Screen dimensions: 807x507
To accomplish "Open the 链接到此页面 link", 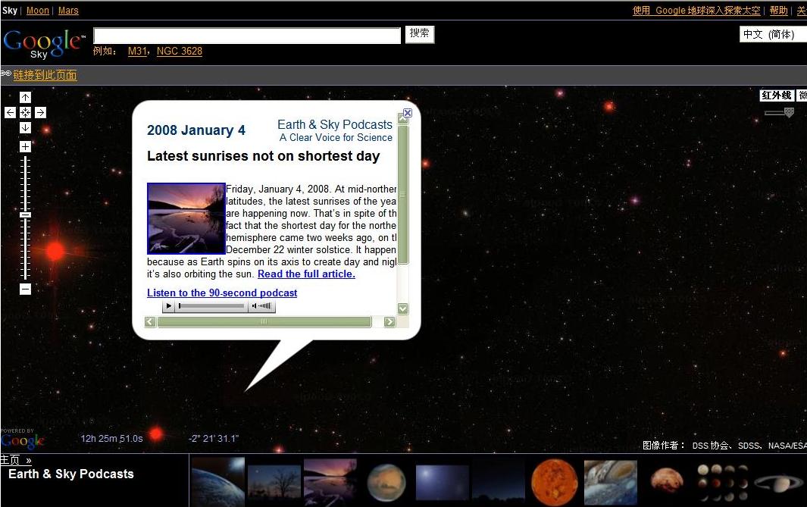I will click(x=45, y=75).
